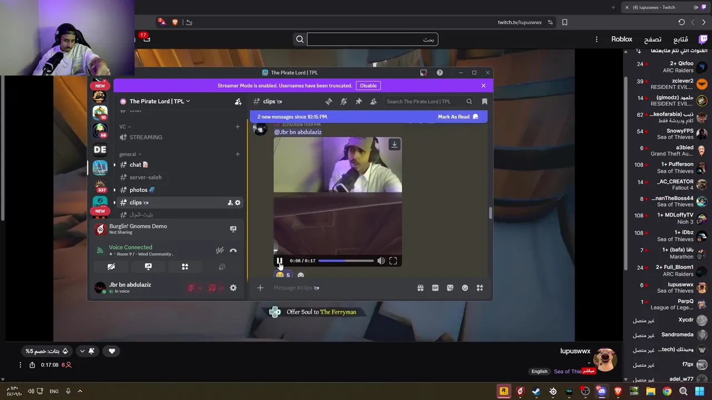Screen dimensions: 712x400
Task: Open microphone input options arrow
Action: (x=200, y=288)
